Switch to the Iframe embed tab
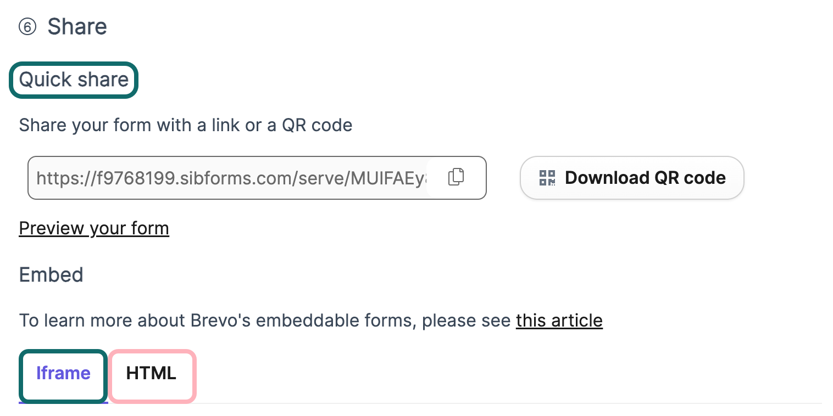The width and height of the screenshot is (833, 416). coord(63,373)
